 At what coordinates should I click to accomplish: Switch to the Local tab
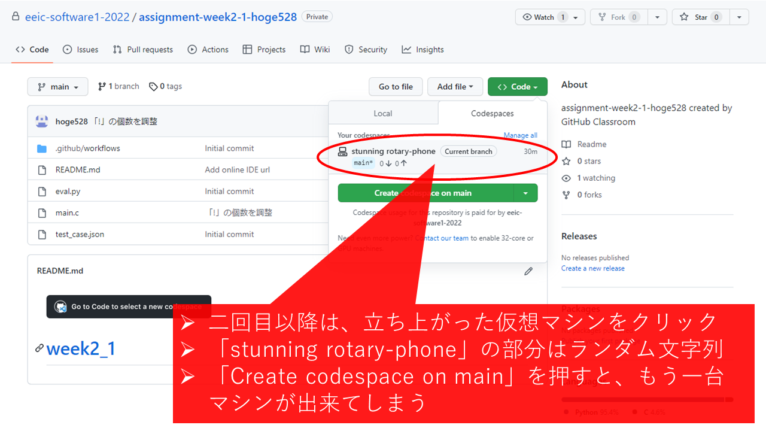pyautogui.click(x=383, y=113)
